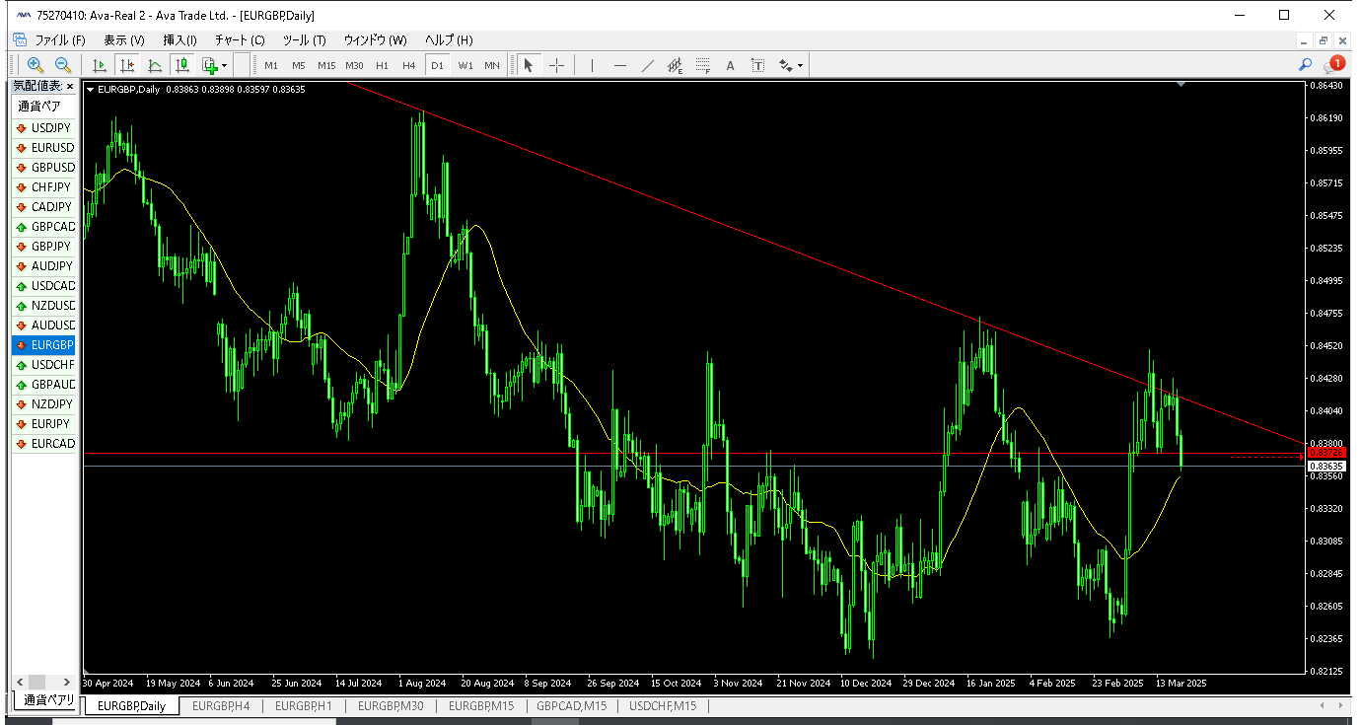1360x725 pixels.
Task: Switch to the USDCHF,M15 chart tab
Action: [x=663, y=706]
